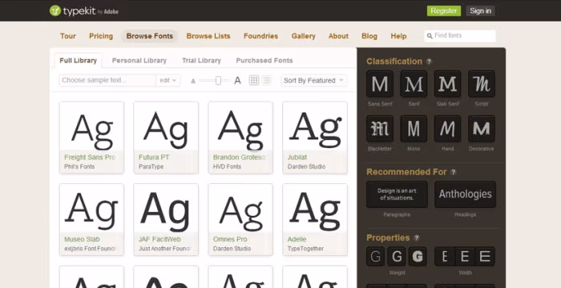Click the search magnifier icon
561x288 pixels.
click(x=430, y=36)
